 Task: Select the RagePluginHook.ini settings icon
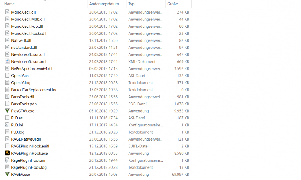7,160
